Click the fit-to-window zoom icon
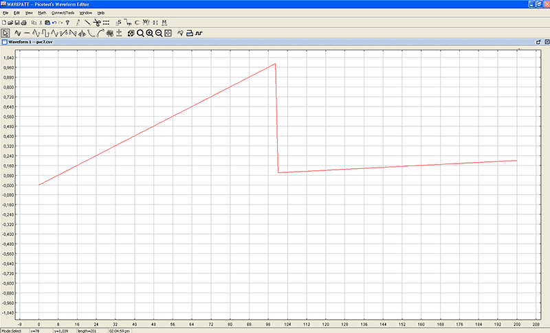Screen dimensions: 550x333 pos(168,33)
